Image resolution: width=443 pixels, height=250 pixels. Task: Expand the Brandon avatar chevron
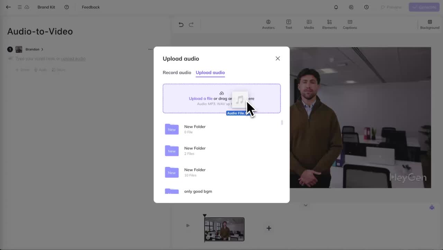coord(42,50)
